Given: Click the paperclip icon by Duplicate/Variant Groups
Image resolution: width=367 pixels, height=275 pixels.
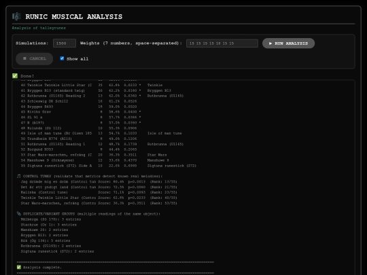Looking at the screenshot, I should pos(19,214).
